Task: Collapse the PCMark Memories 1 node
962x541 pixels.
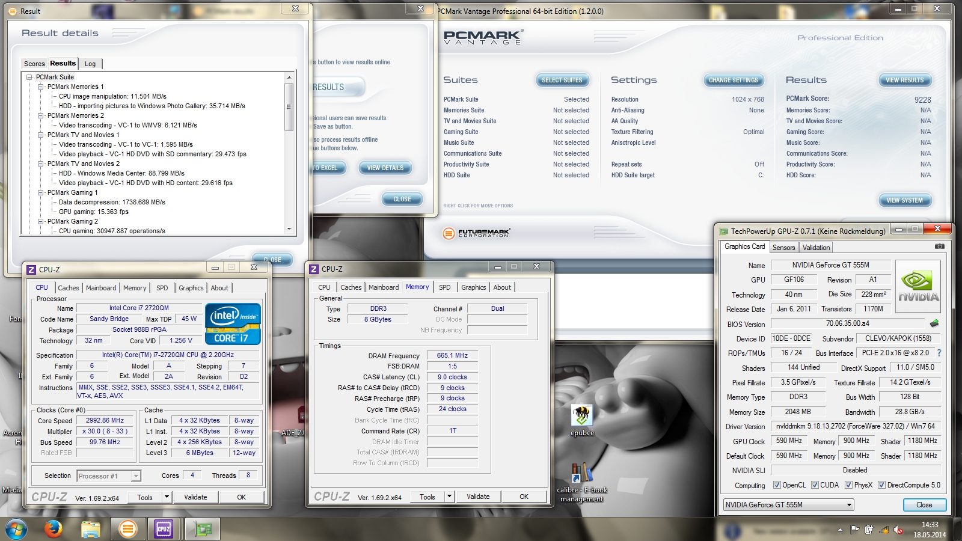Action: pos(41,87)
